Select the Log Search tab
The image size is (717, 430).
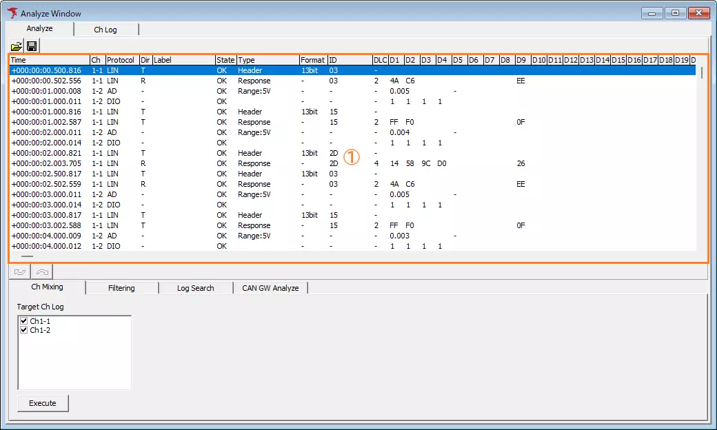click(x=196, y=288)
